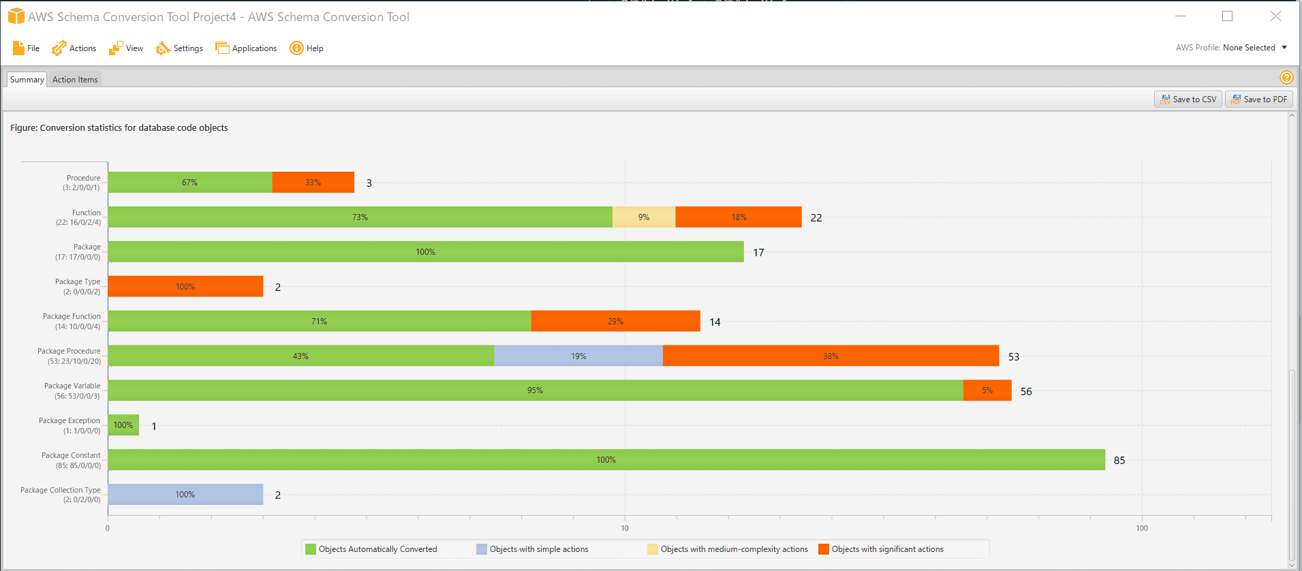Click the Package 100% green bar
The width and height of the screenshot is (1302, 571).
426,252
